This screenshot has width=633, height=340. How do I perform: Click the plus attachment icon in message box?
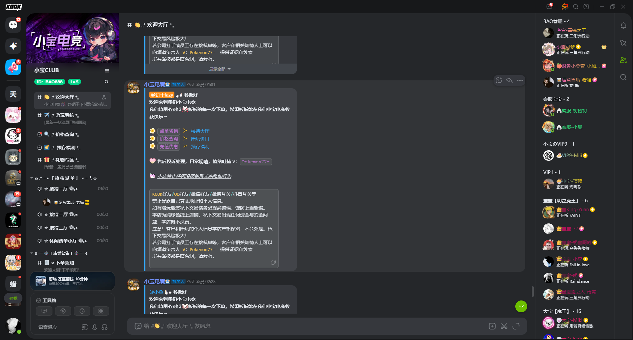(492, 326)
